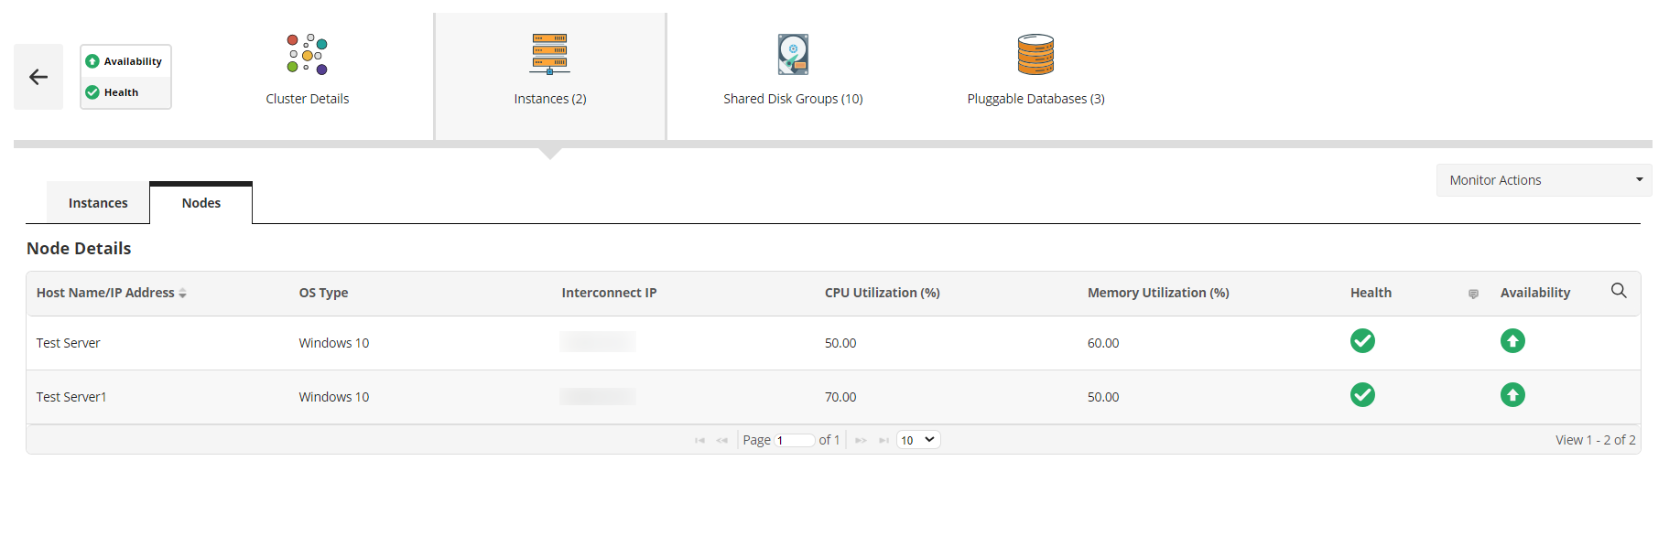This screenshot has width=1680, height=536.
Task: Switch to the Instances sub-tab
Action: 98,203
